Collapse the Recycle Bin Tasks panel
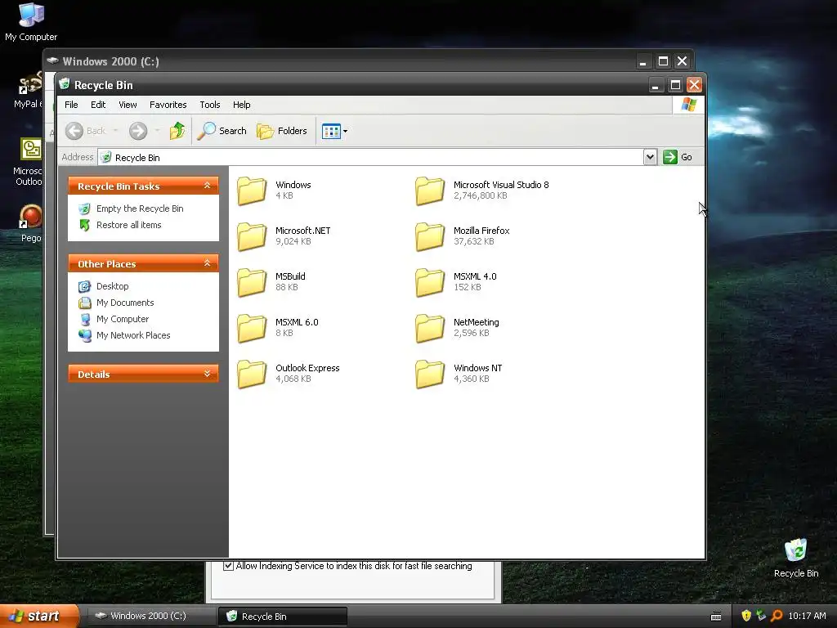Viewport: 837px width, 628px height. tap(207, 186)
